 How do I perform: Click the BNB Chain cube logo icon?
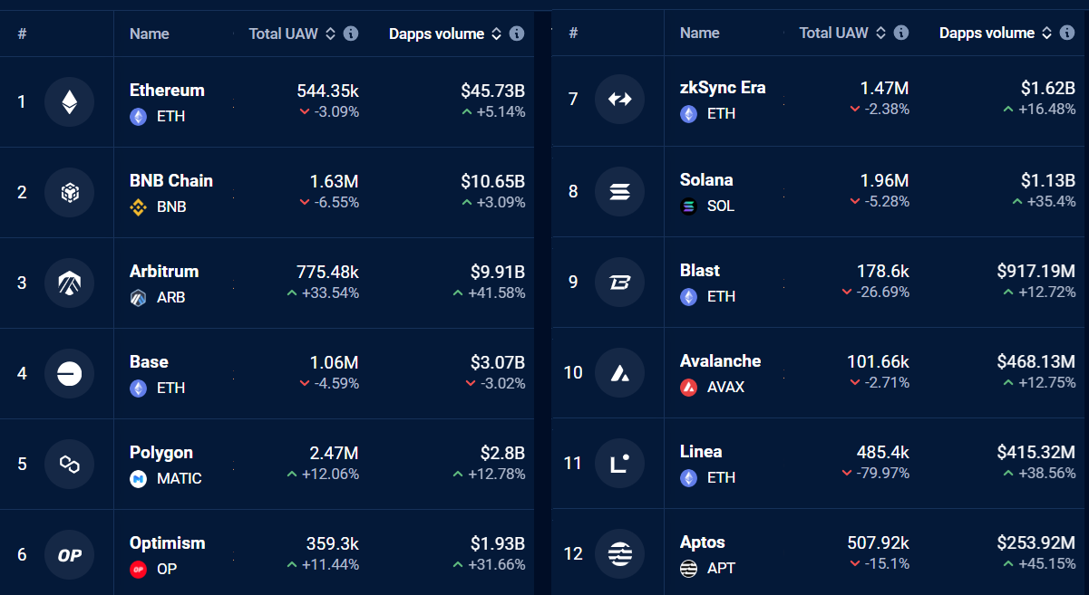69,192
